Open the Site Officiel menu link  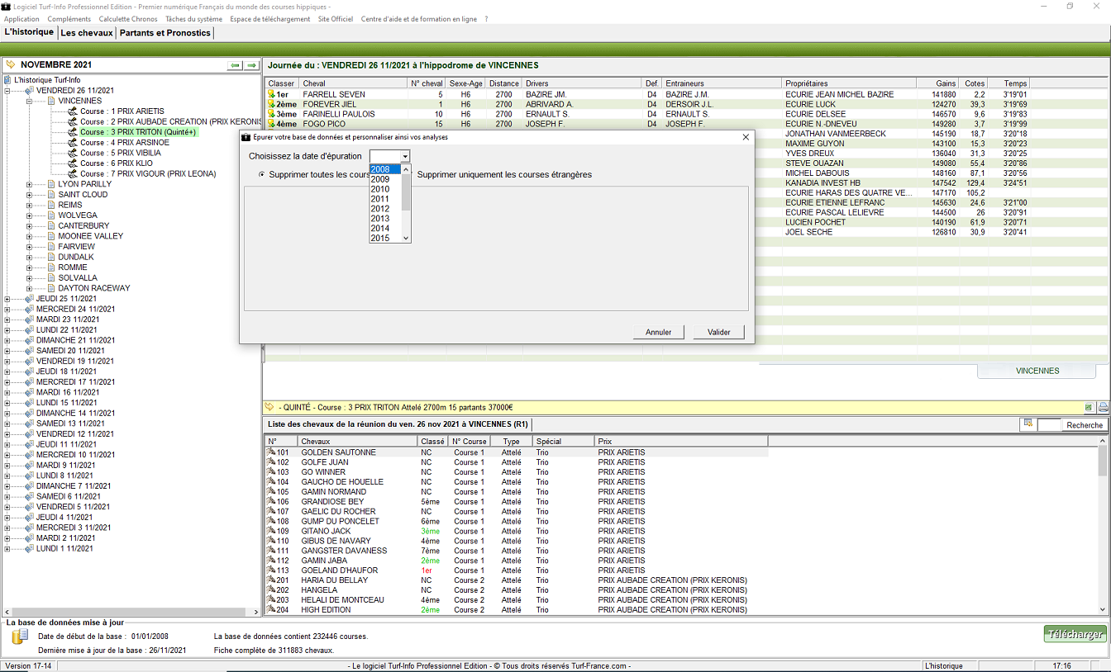tap(336, 19)
